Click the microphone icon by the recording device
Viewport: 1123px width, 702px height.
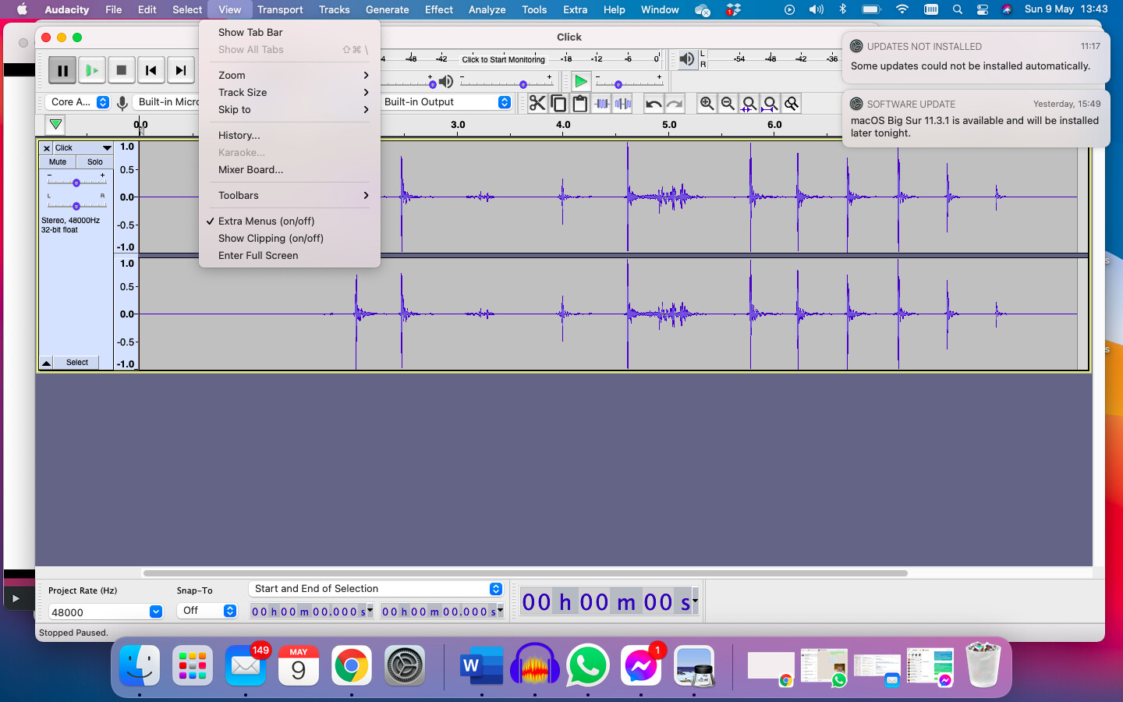tap(122, 102)
